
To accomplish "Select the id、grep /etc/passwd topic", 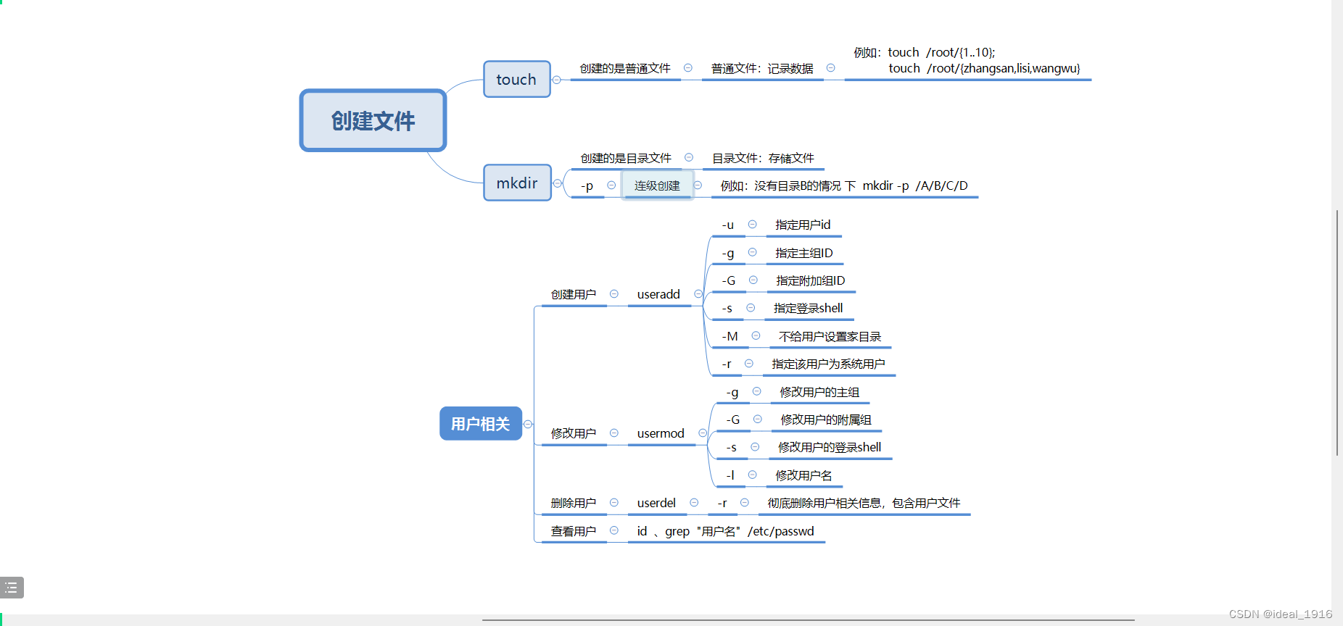I will tap(726, 531).
